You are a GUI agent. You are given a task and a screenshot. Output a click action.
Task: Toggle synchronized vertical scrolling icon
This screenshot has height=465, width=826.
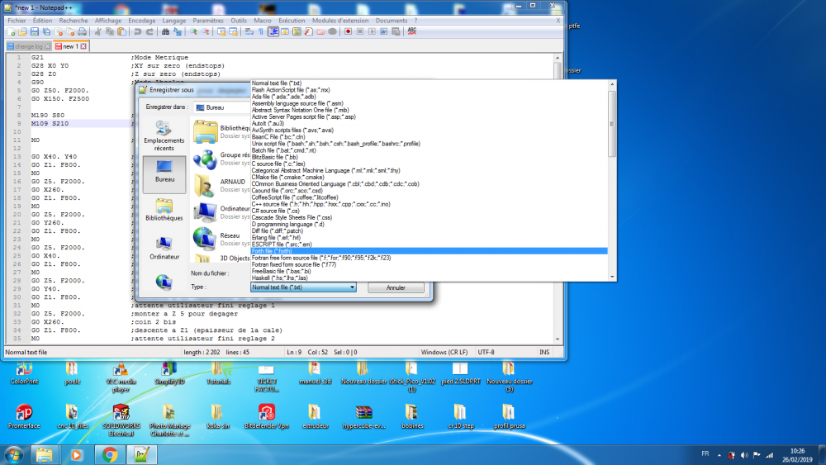(x=221, y=31)
